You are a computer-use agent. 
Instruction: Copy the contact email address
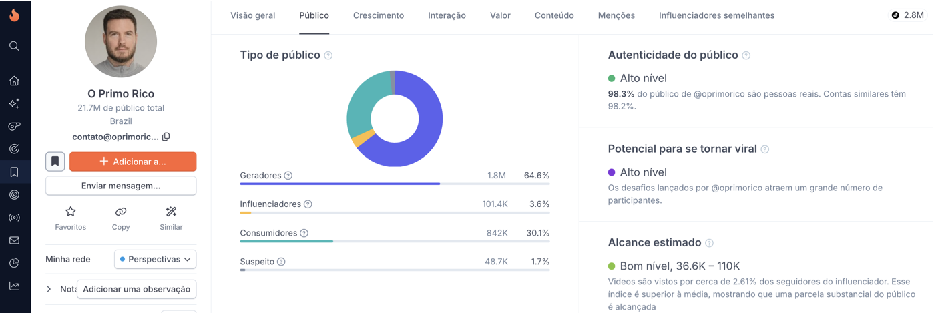(166, 137)
